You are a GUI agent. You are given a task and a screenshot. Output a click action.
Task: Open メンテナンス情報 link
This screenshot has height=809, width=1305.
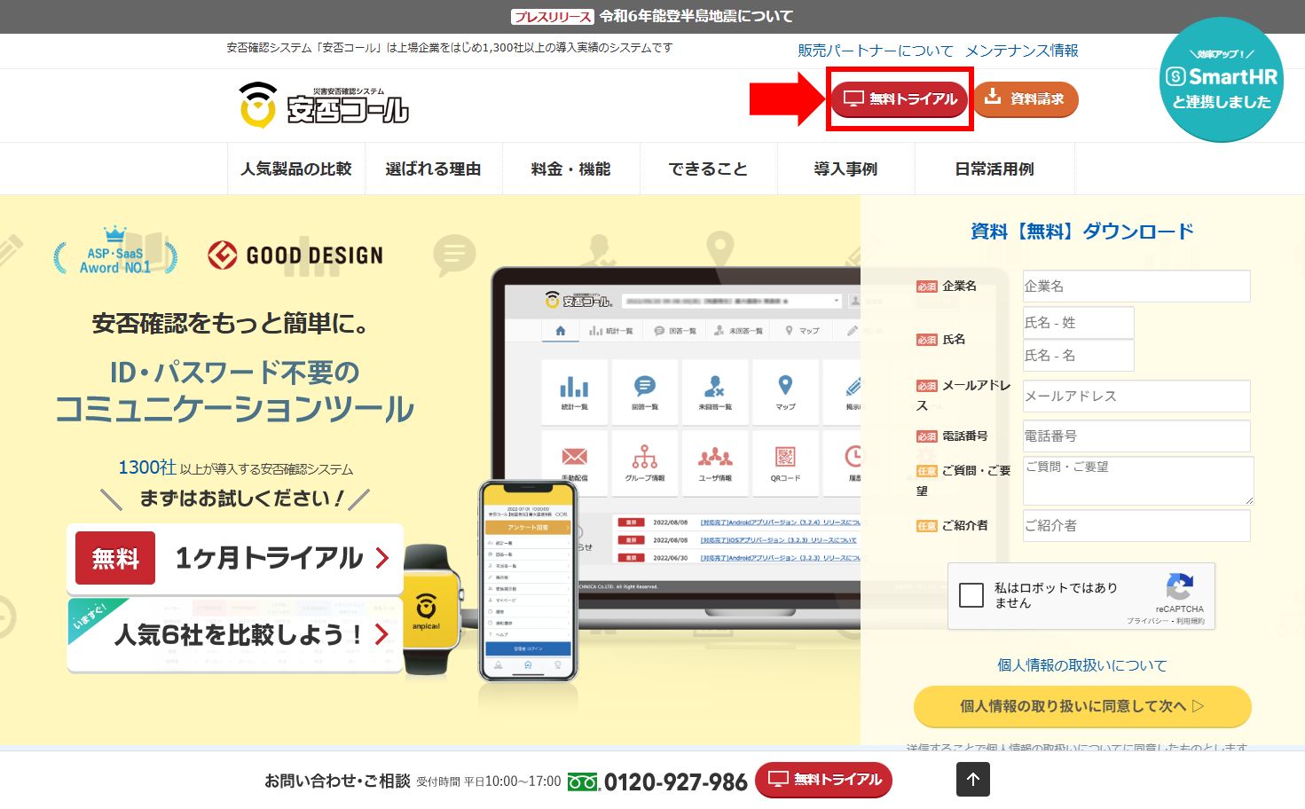click(1022, 51)
